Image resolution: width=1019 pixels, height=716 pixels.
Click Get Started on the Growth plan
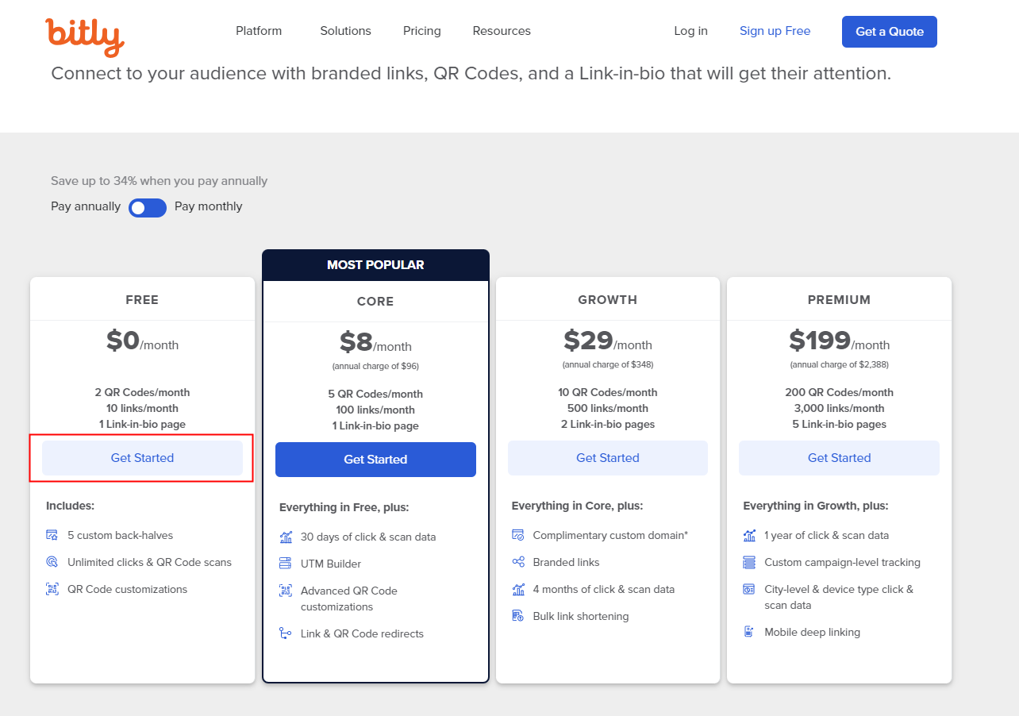pos(608,458)
